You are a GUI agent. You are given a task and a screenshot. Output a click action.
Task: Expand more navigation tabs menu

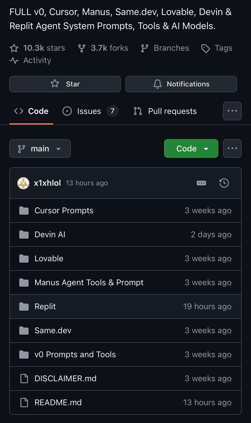232,111
